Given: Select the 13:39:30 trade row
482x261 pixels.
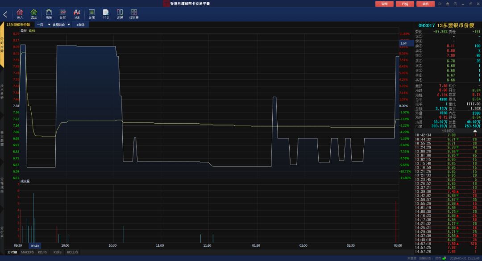Looking at the screenshot, I should click(x=447, y=191).
